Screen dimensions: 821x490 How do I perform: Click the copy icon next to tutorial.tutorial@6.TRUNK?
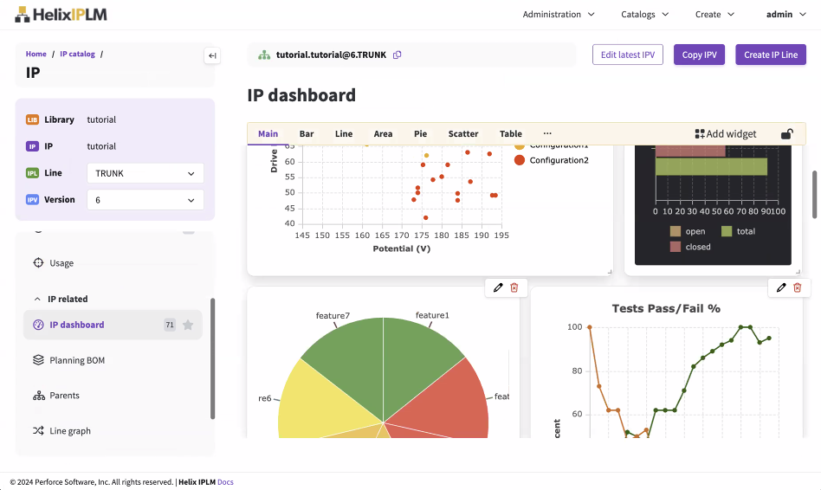coord(398,55)
